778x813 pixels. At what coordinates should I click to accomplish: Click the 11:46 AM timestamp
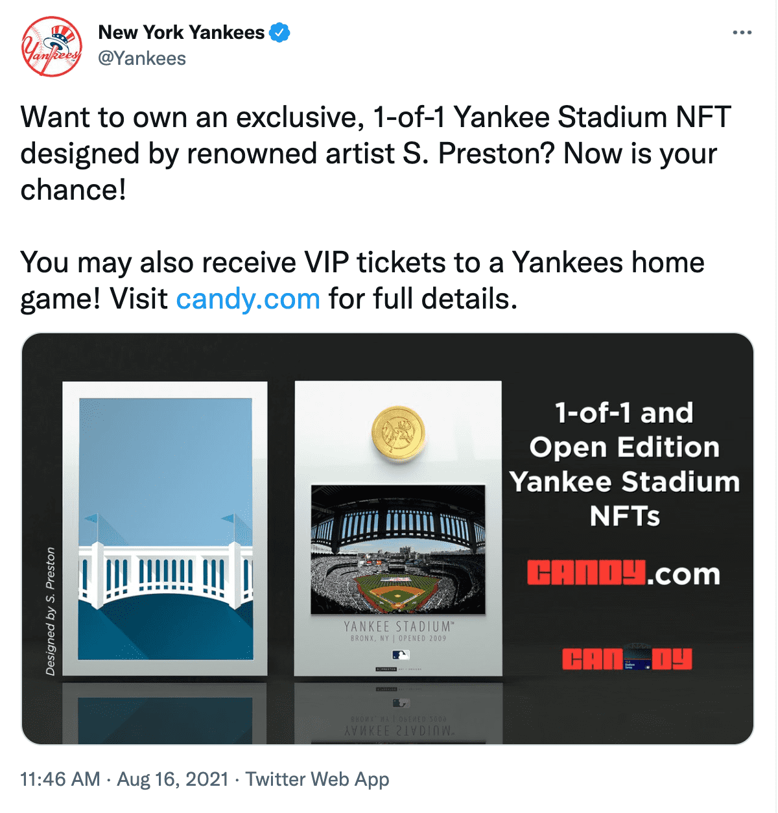(60, 779)
